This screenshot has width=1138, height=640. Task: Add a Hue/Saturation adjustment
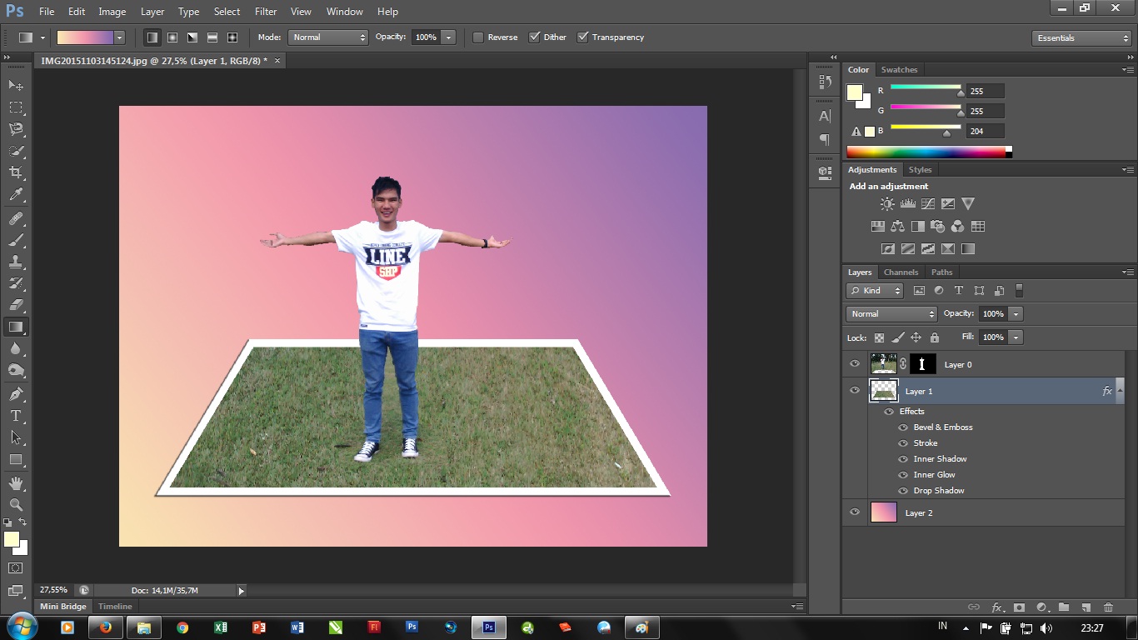coord(877,226)
